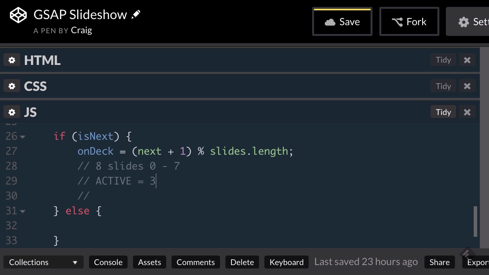Click comment '// ACTIVE = 3'

(117, 181)
